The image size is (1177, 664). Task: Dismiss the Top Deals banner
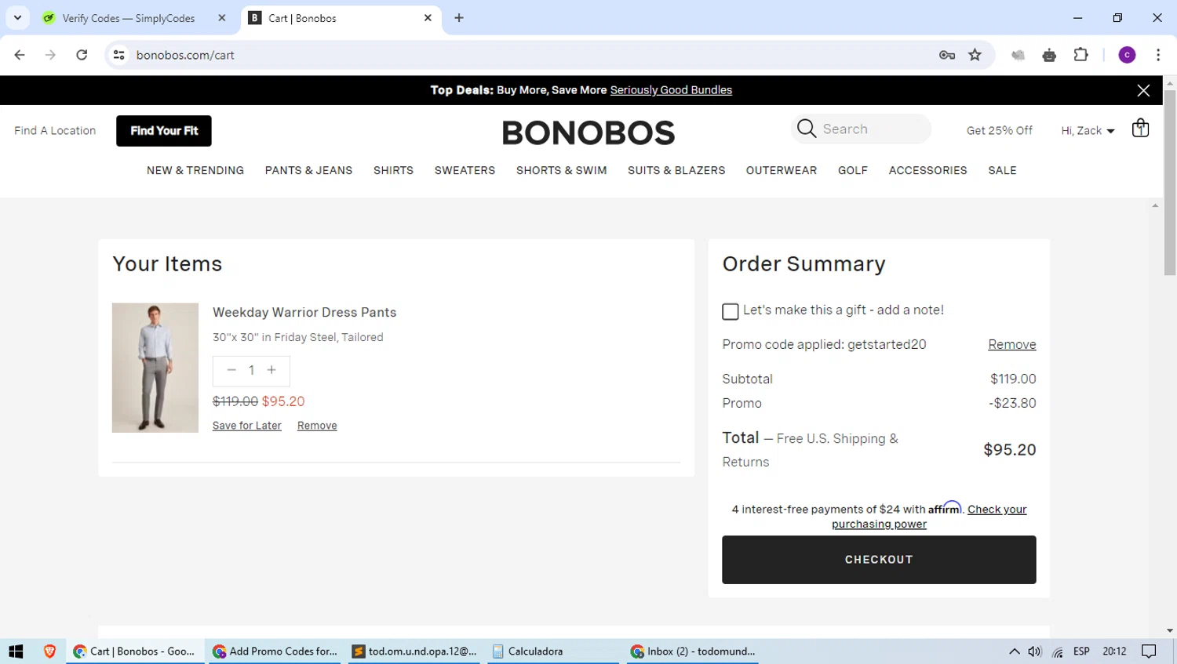1143,90
